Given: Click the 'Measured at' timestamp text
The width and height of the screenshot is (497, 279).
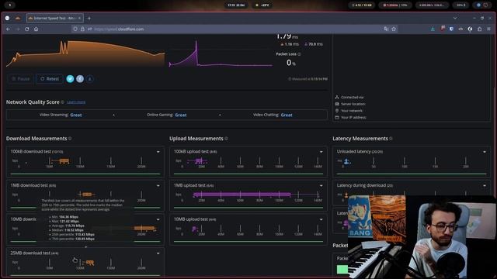Looking at the screenshot, I should coord(308,79).
